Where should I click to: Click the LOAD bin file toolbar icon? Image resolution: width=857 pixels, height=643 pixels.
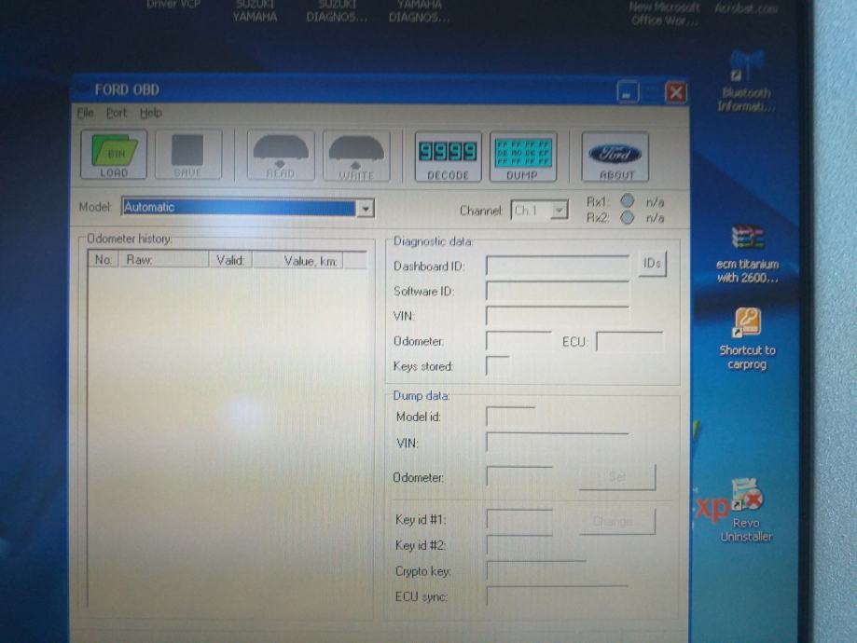click(114, 155)
